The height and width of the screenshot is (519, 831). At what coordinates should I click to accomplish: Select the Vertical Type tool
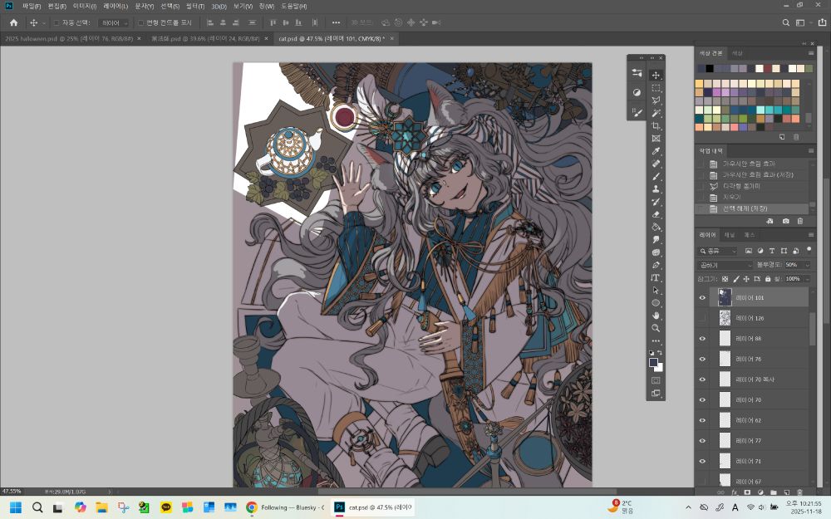pyautogui.click(x=656, y=278)
